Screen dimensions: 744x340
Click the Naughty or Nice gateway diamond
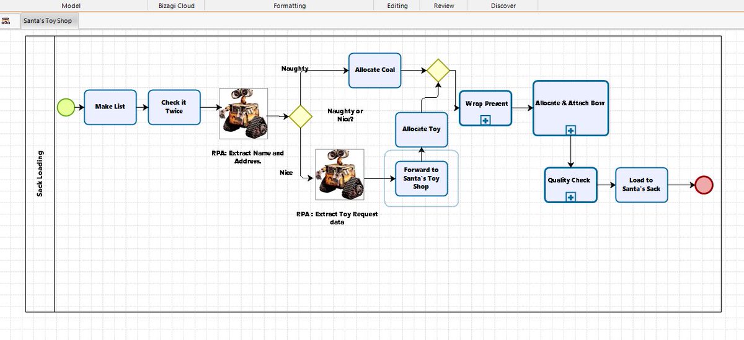click(x=301, y=116)
